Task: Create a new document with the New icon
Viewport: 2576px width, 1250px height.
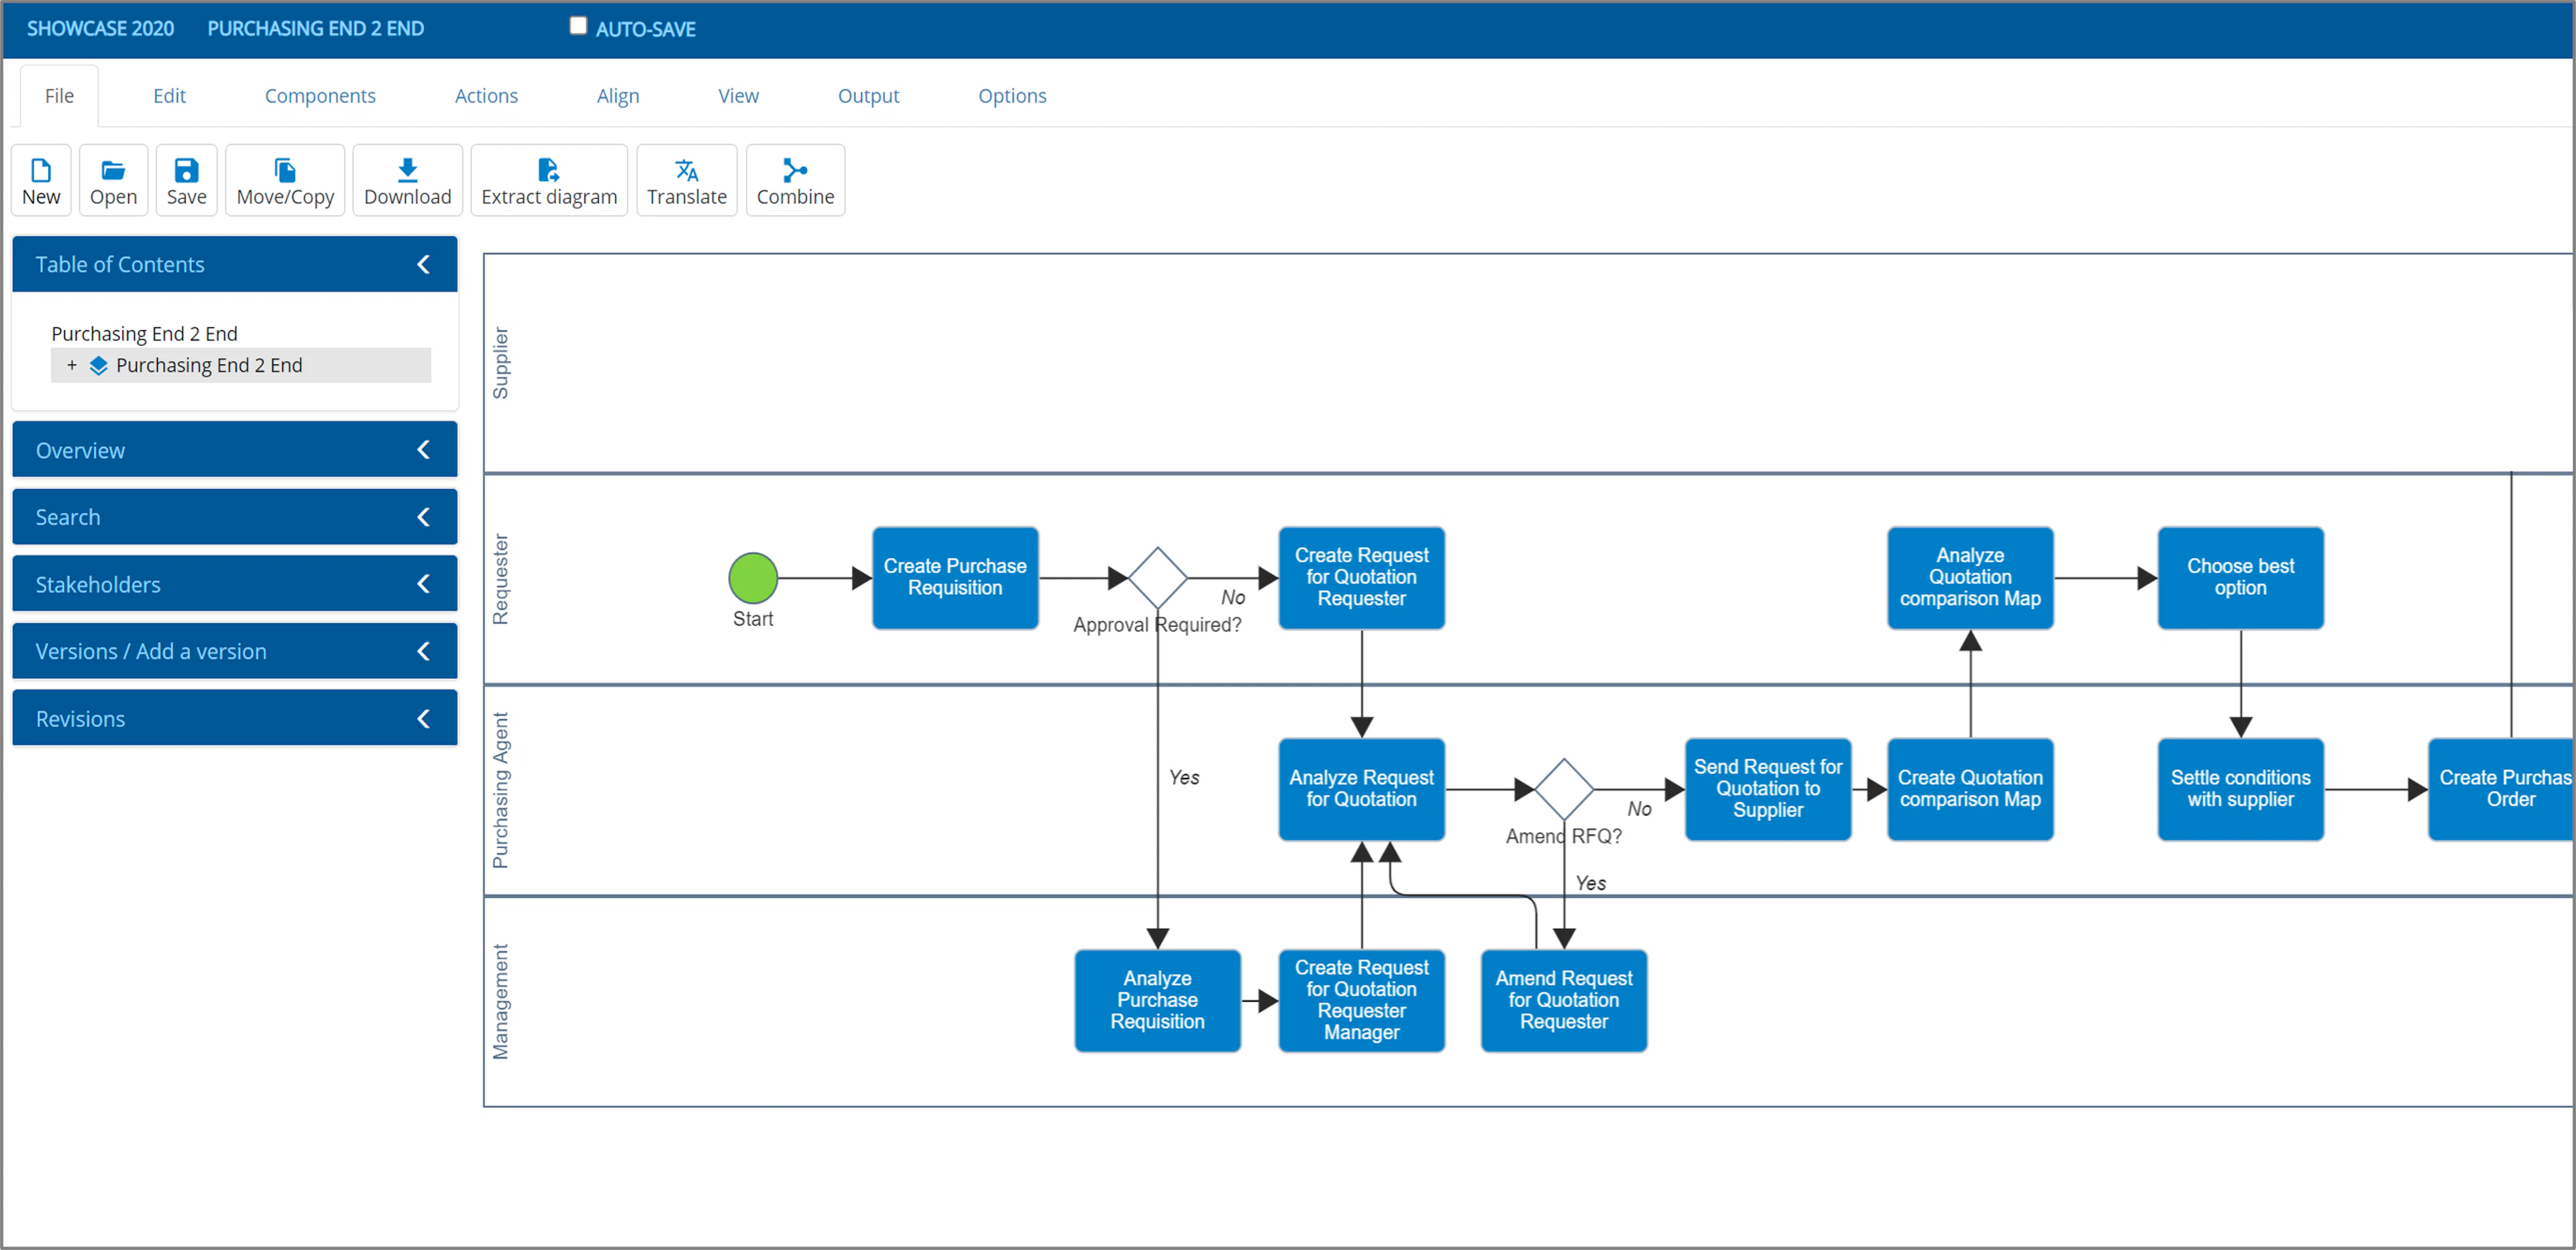Action: 40,180
